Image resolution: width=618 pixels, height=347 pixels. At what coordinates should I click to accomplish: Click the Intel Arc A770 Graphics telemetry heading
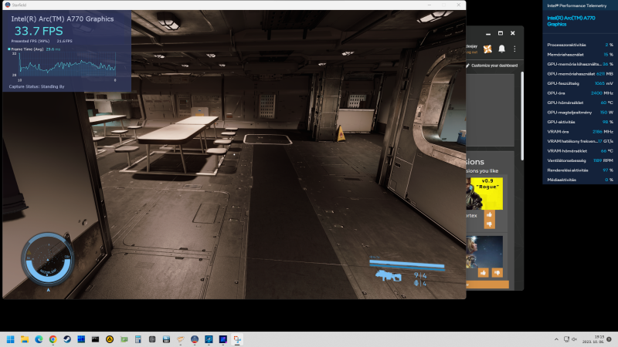tap(571, 21)
